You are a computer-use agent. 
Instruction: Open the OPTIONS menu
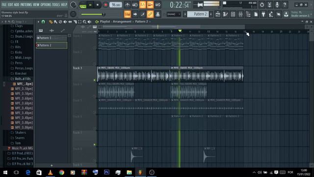coord(46,4)
